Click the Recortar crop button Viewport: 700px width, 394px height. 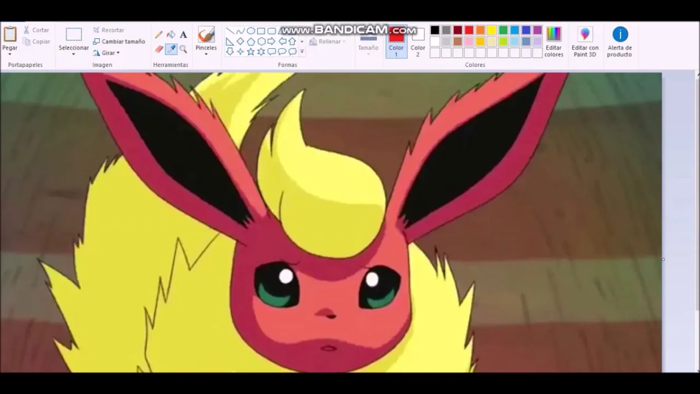click(x=109, y=30)
